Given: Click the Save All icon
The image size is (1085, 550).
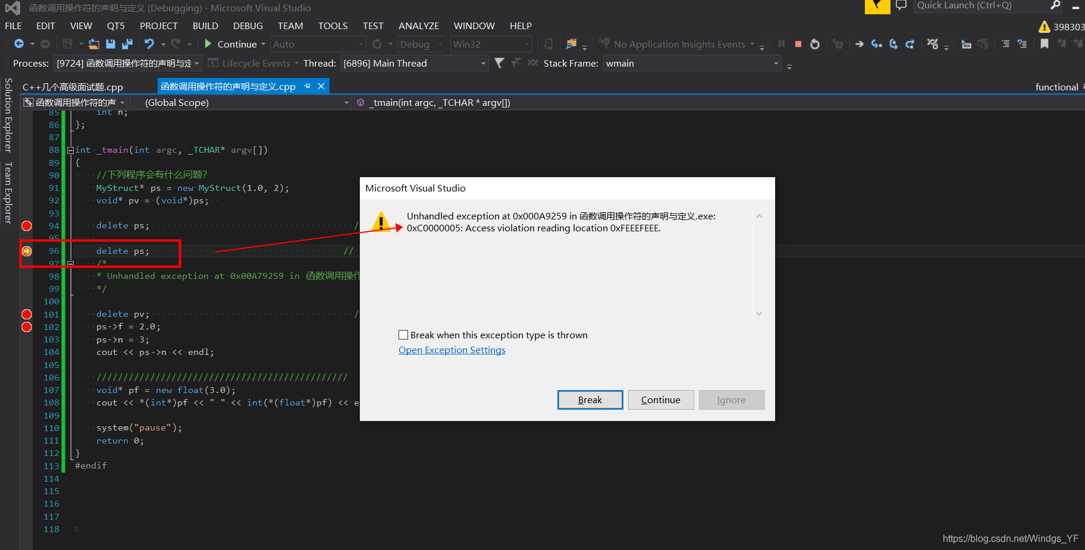Looking at the screenshot, I should tap(127, 44).
